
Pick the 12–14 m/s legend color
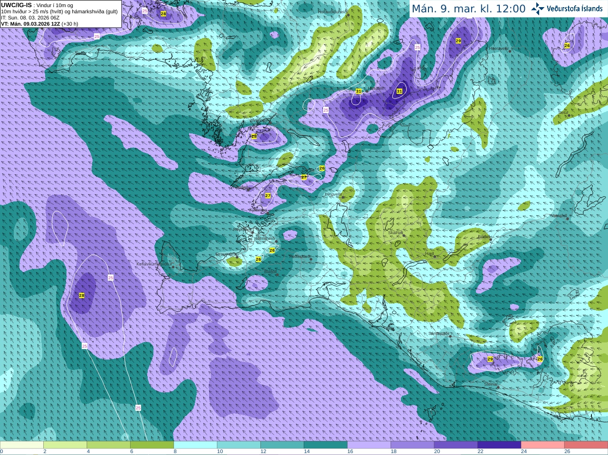(282, 445)
